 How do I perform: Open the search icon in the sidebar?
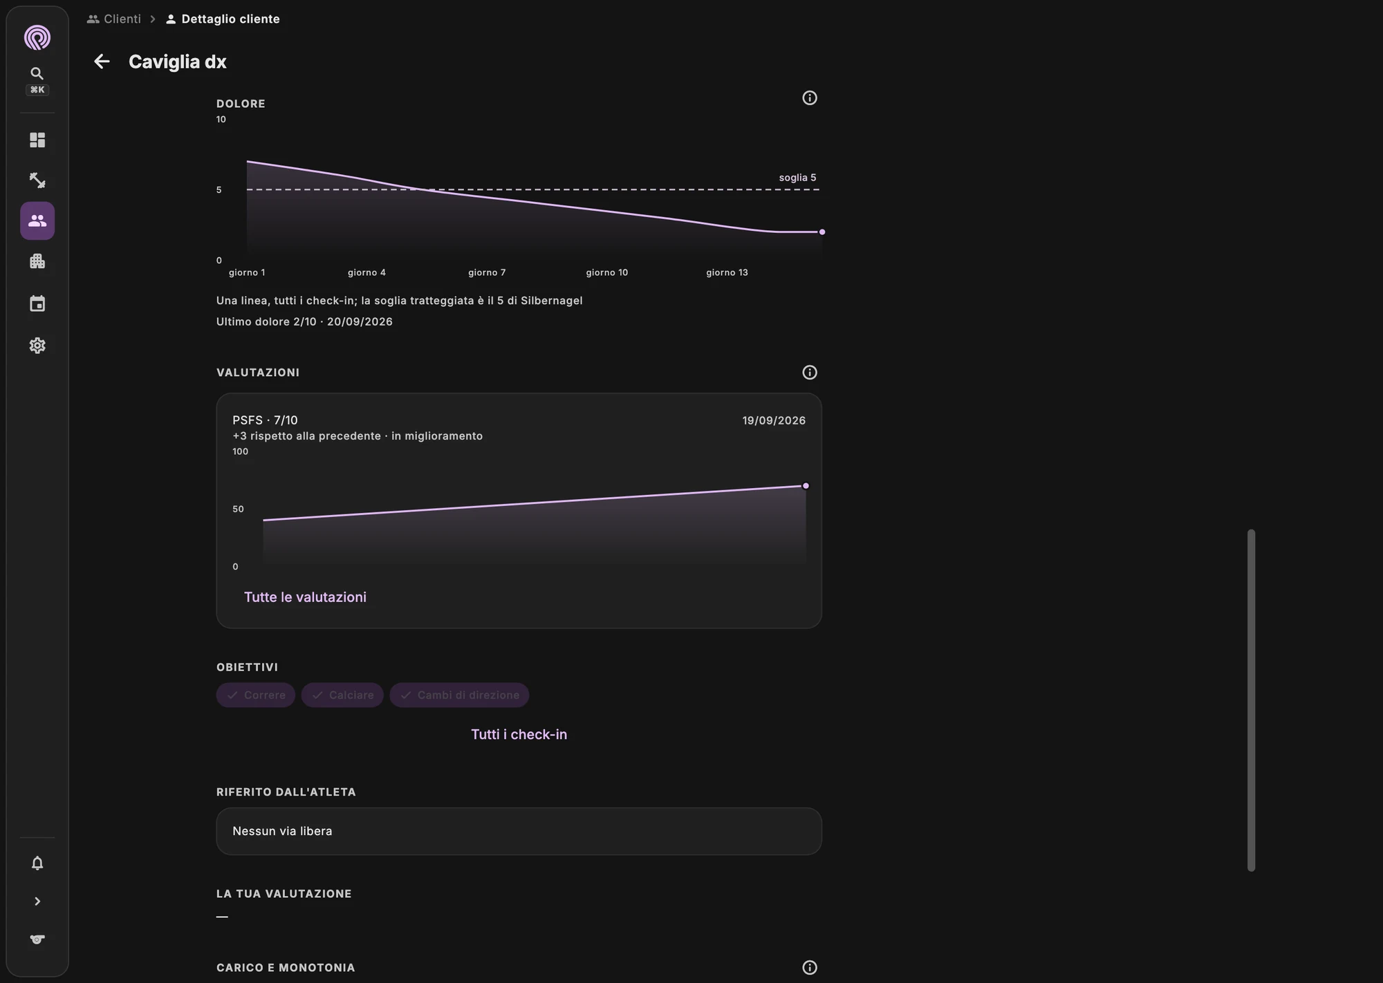(37, 73)
